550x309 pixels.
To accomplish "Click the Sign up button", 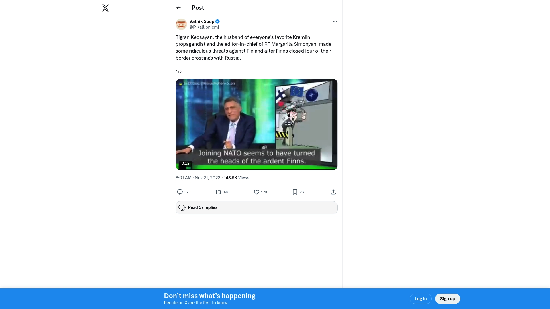I will tap(447, 299).
